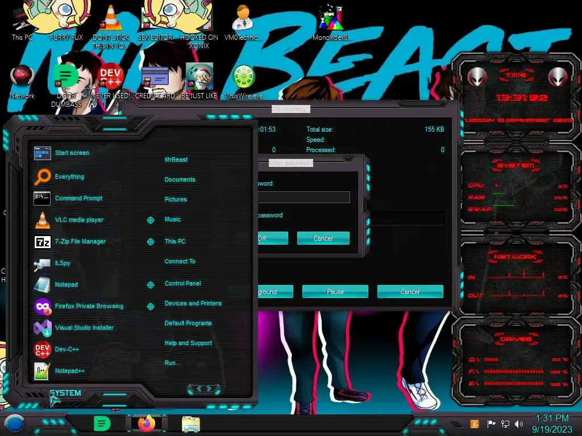This screenshot has height=436, width=582.
Task: Select NEVER USED! Dev-C++ desktop icon
Action: [x=111, y=82]
